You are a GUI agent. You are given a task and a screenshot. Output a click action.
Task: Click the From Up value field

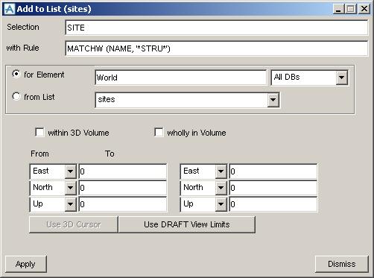coord(123,204)
